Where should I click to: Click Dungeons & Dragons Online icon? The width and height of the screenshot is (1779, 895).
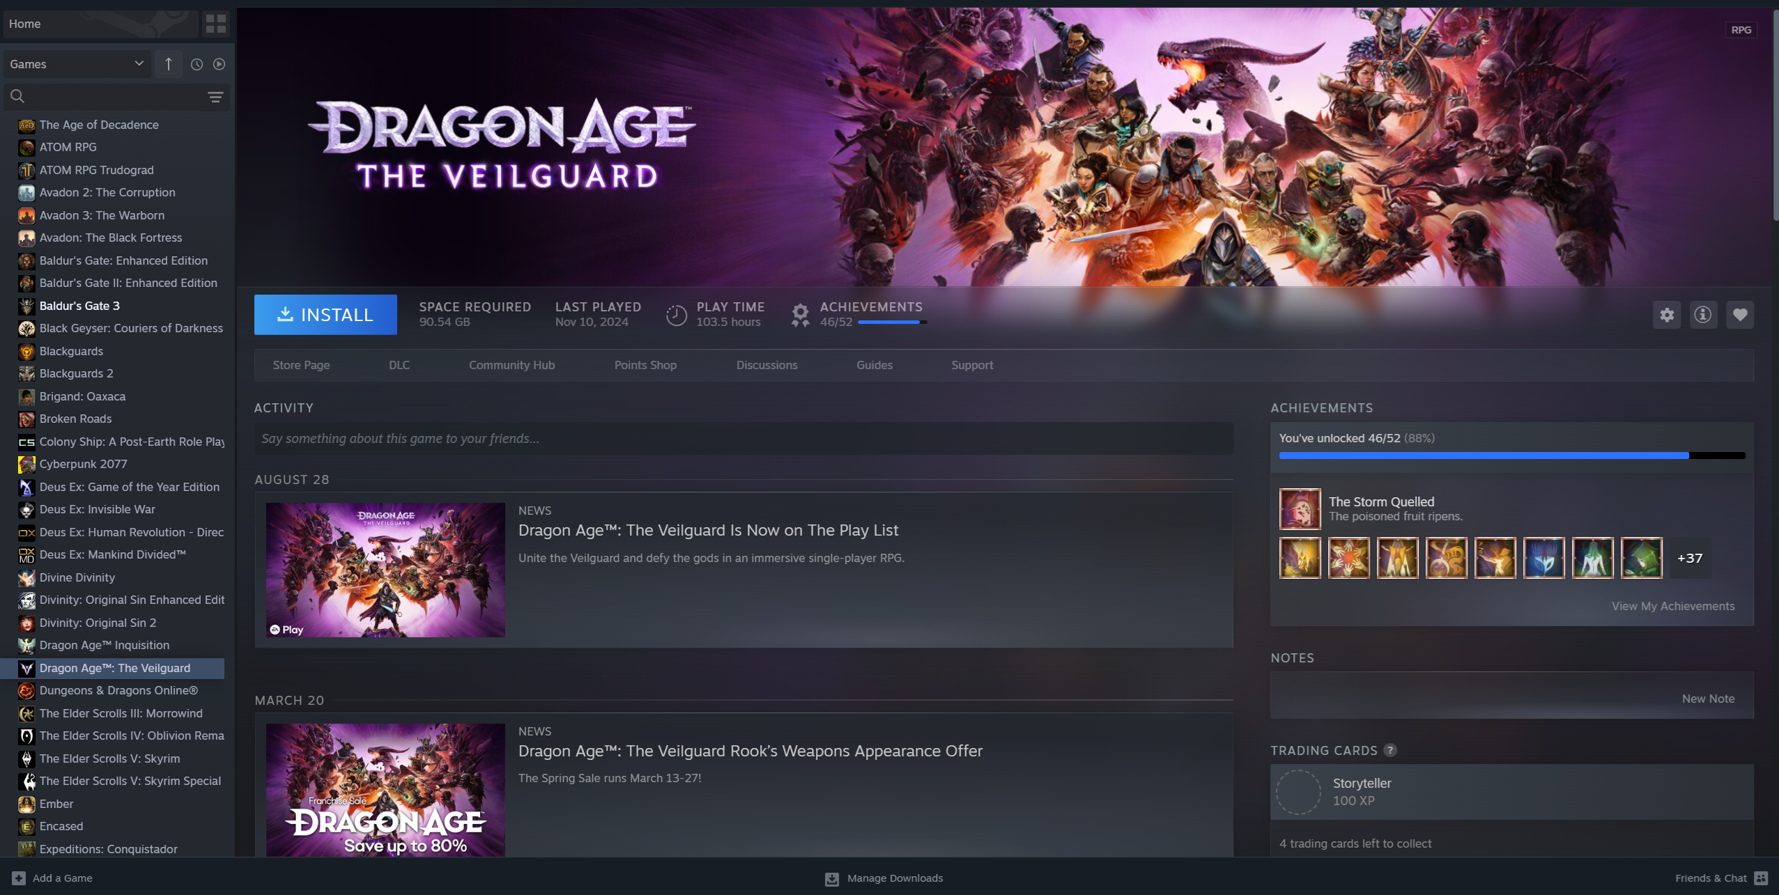click(26, 691)
